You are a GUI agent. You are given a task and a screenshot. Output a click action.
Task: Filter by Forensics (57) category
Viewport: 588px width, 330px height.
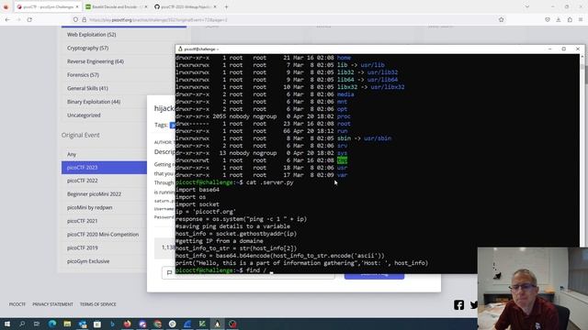point(83,75)
